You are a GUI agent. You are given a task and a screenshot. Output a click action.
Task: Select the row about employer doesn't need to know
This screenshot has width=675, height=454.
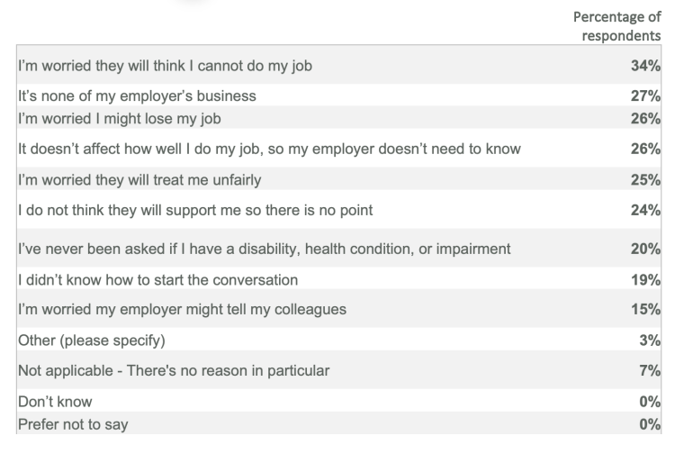[338, 148]
